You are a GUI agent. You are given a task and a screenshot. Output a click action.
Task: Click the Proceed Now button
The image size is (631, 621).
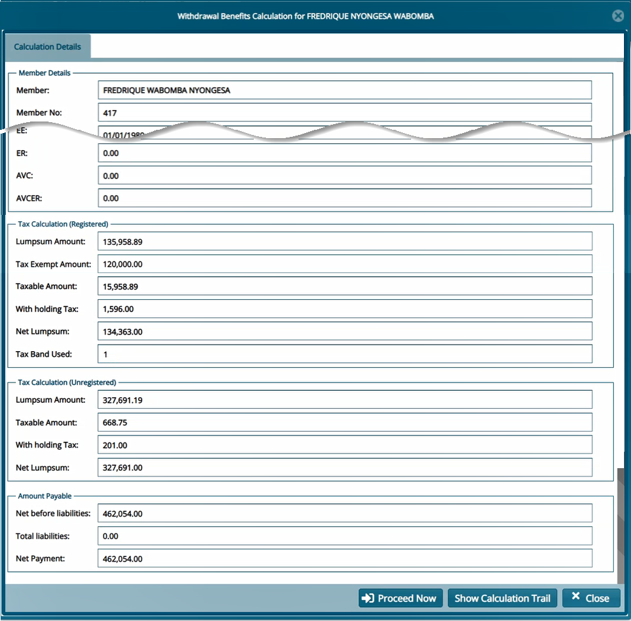coord(400,598)
